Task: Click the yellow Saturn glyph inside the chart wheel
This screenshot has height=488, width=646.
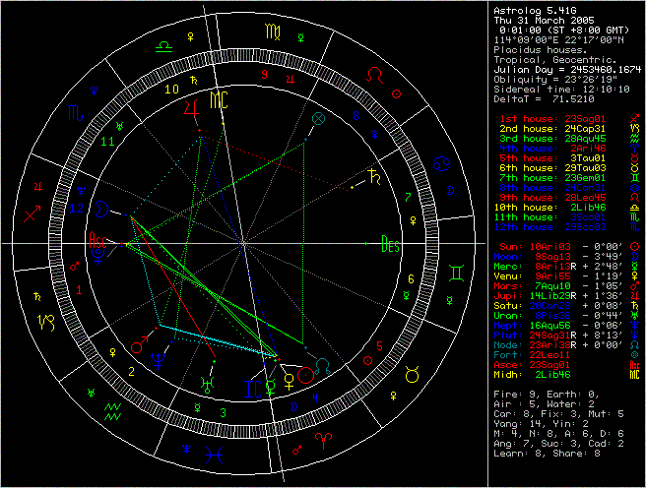Action: click(x=375, y=178)
